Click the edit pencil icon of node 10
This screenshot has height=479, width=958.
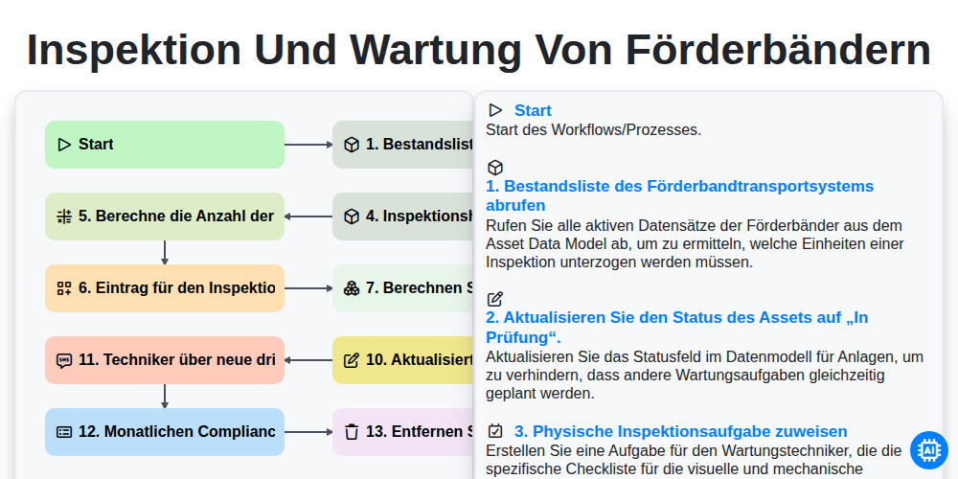click(352, 360)
